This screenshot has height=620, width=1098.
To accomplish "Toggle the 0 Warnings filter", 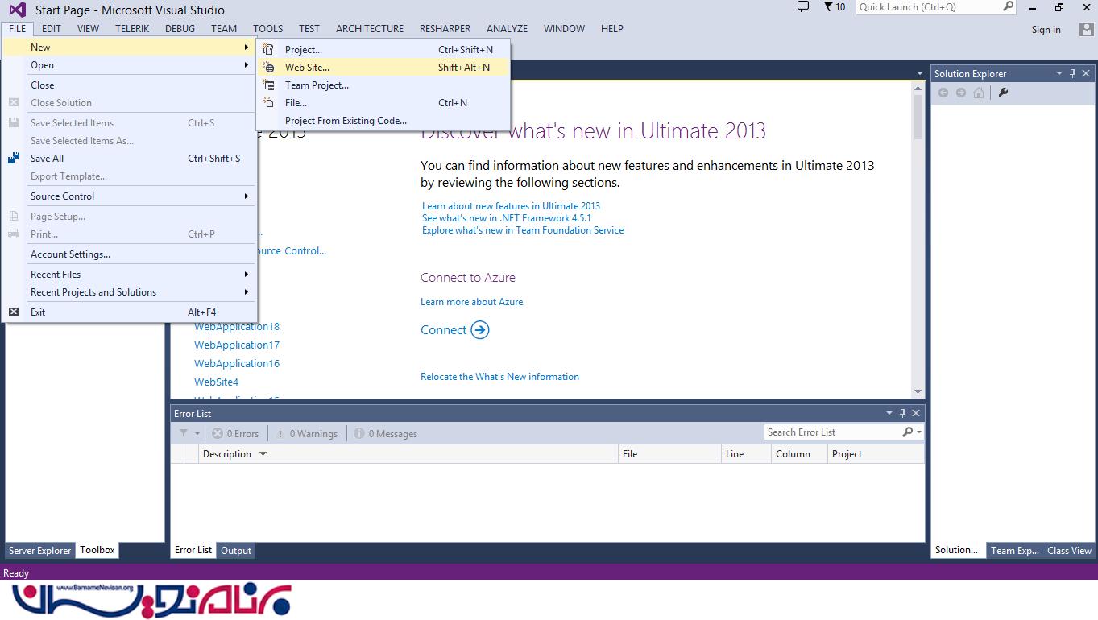I will [x=306, y=433].
